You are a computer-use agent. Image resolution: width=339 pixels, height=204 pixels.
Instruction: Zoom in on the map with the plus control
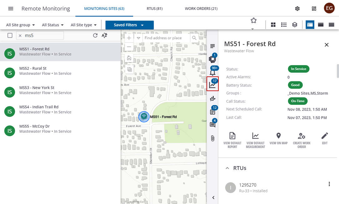tap(129, 38)
